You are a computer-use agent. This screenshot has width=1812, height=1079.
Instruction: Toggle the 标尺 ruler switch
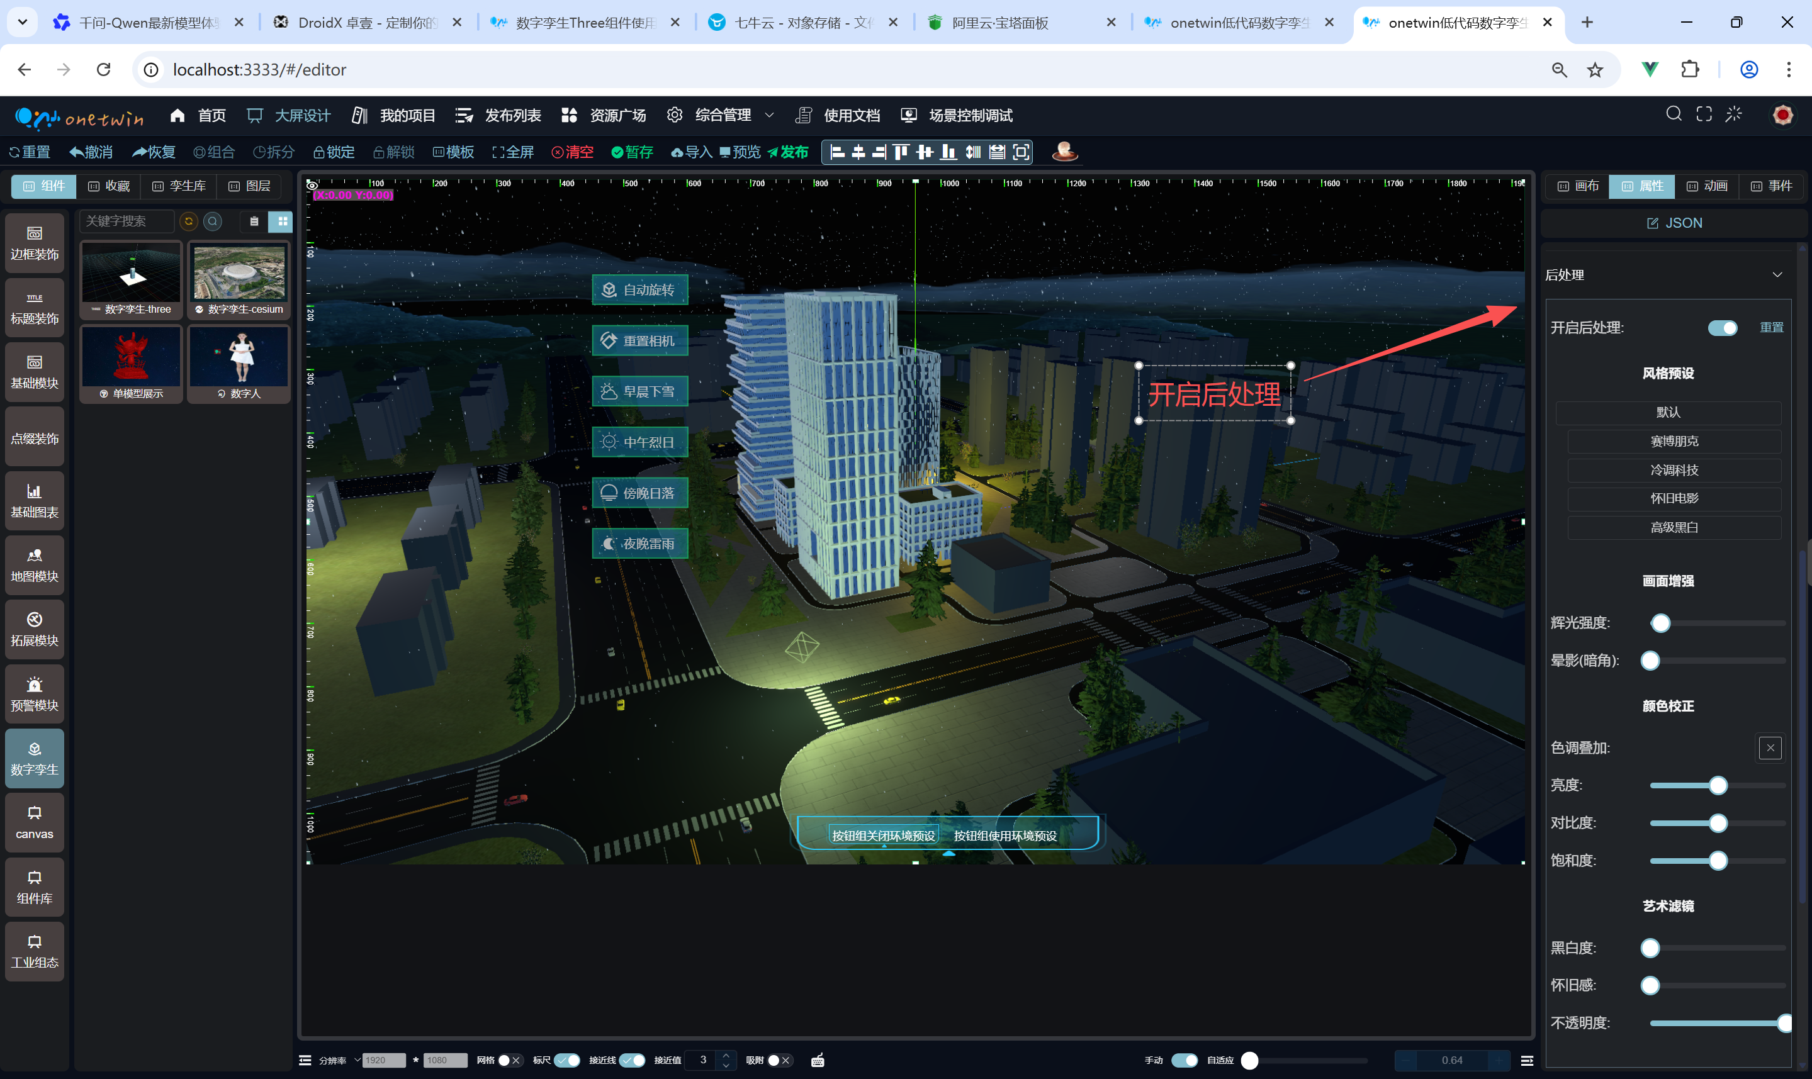(x=566, y=1060)
